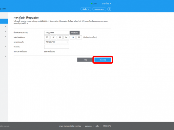This screenshot has height=130, width=174.
Task: Open the www.humaxdigital.com/gw footer link
Action: coord(70,126)
